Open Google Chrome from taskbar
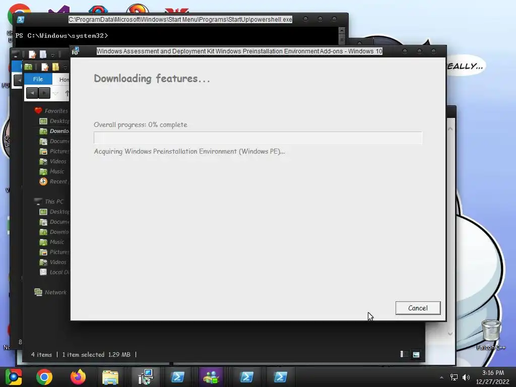Viewport: 516px width, 387px height. (x=44, y=377)
